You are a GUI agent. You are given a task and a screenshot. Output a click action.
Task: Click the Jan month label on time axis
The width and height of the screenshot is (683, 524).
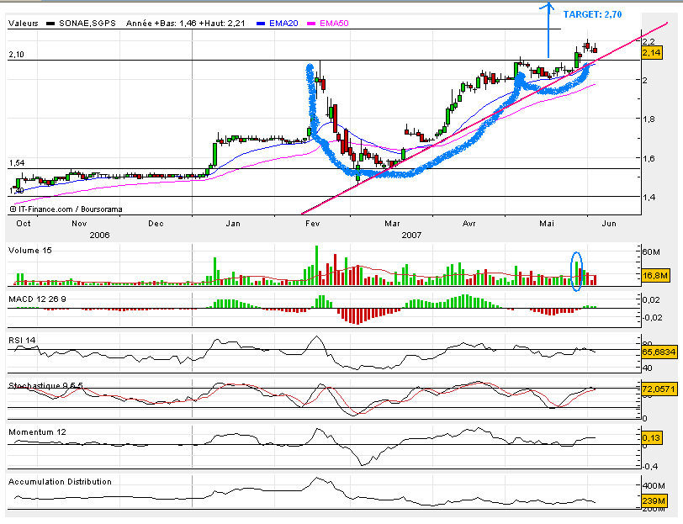(233, 224)
